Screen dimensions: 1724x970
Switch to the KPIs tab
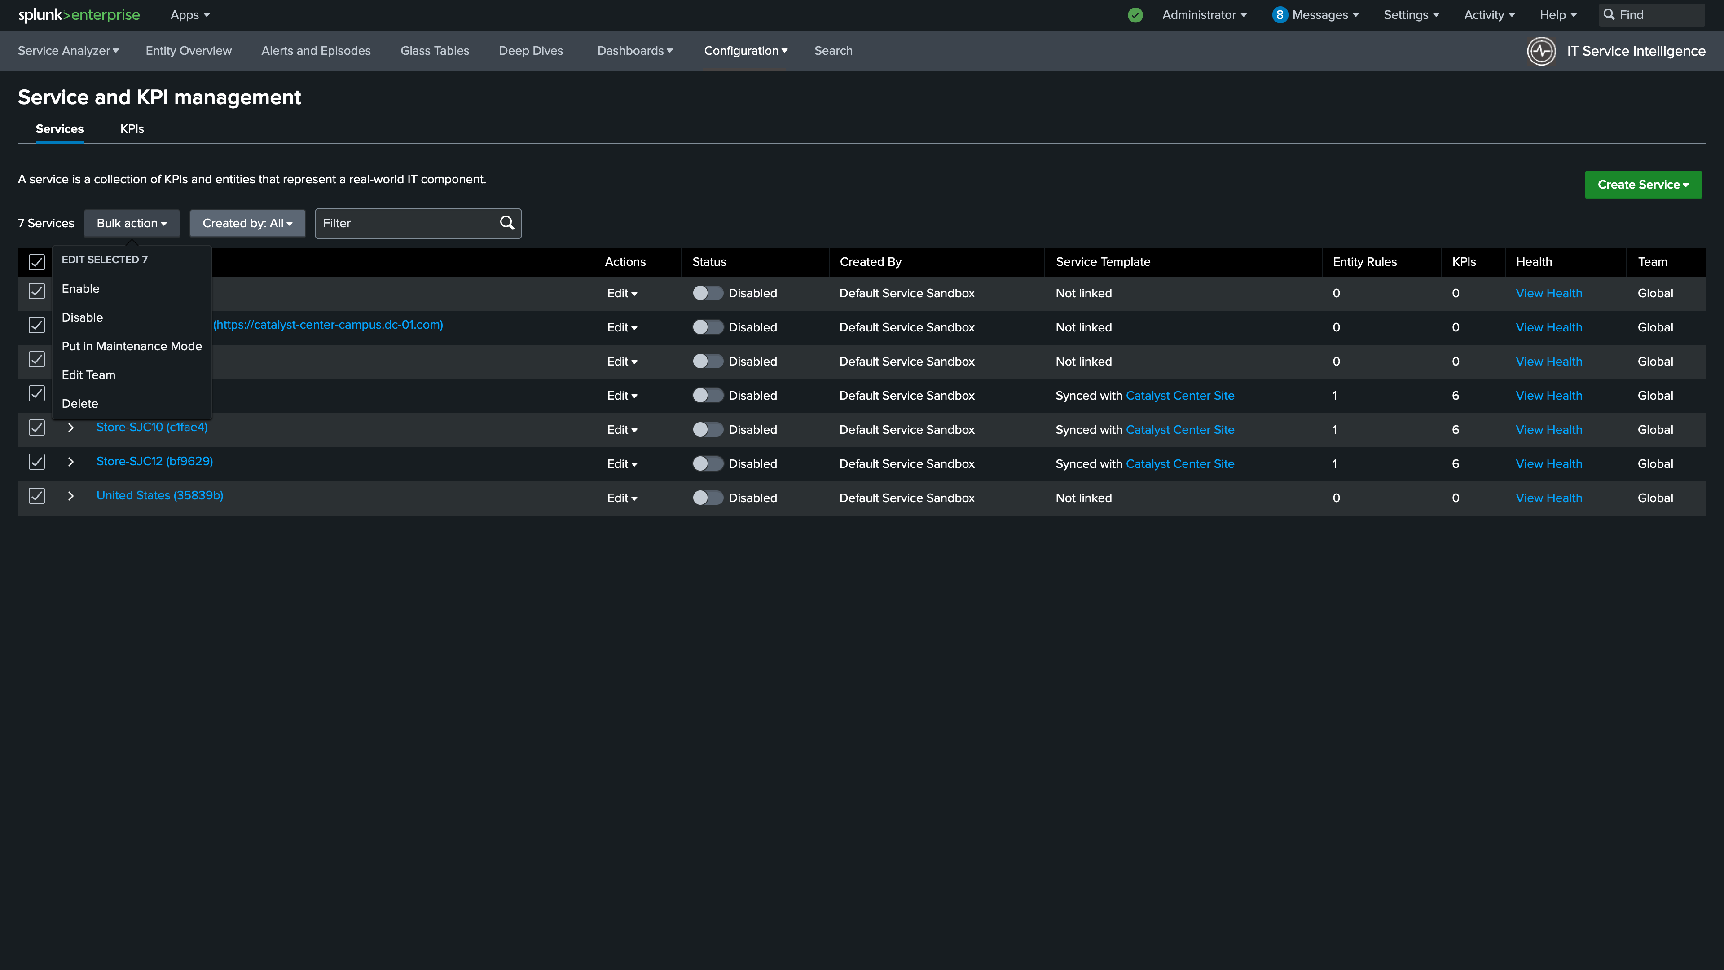132,128
